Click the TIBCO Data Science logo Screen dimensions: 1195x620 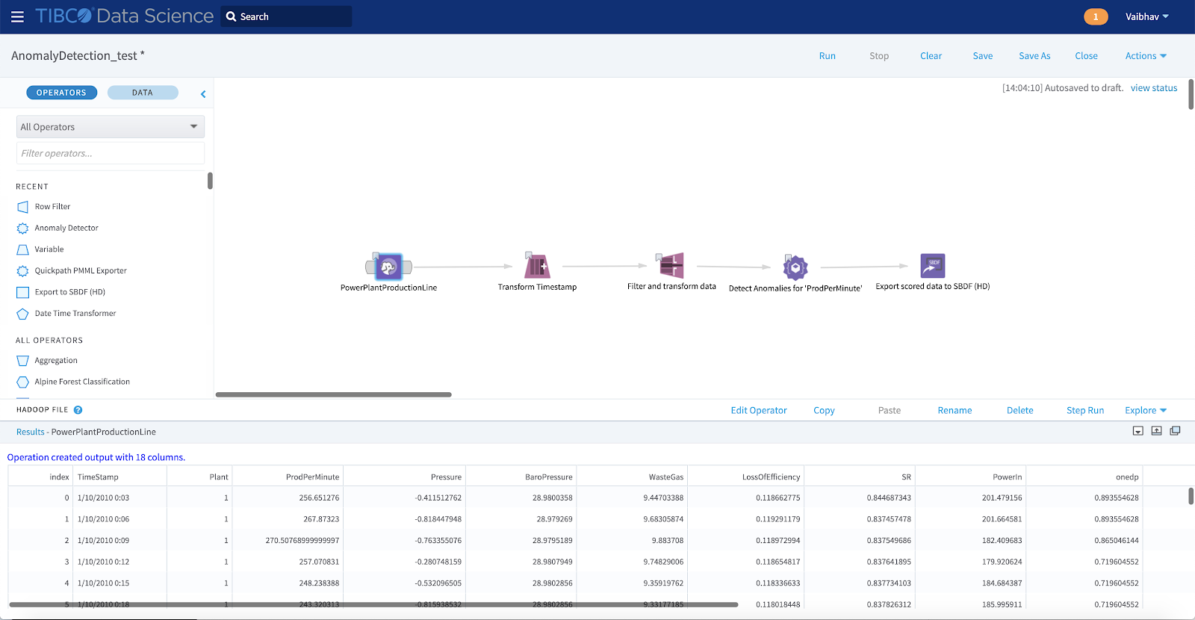click(124, 16)
